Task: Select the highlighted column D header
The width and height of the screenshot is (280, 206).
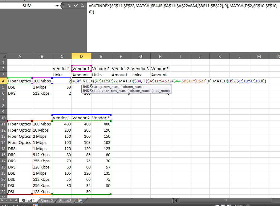Action: pos(81,57)
